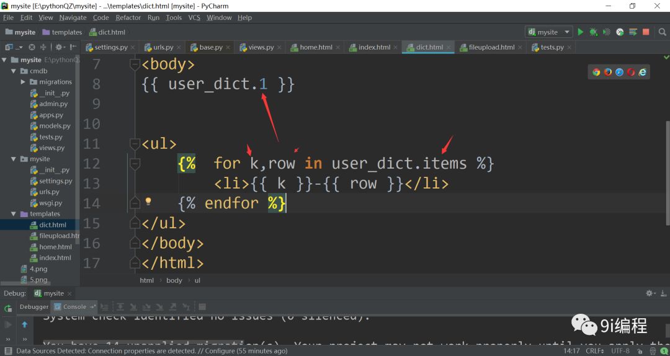Fold the body tag at line 7
This screenshot has height=356, width=670.
coord(135,65)
